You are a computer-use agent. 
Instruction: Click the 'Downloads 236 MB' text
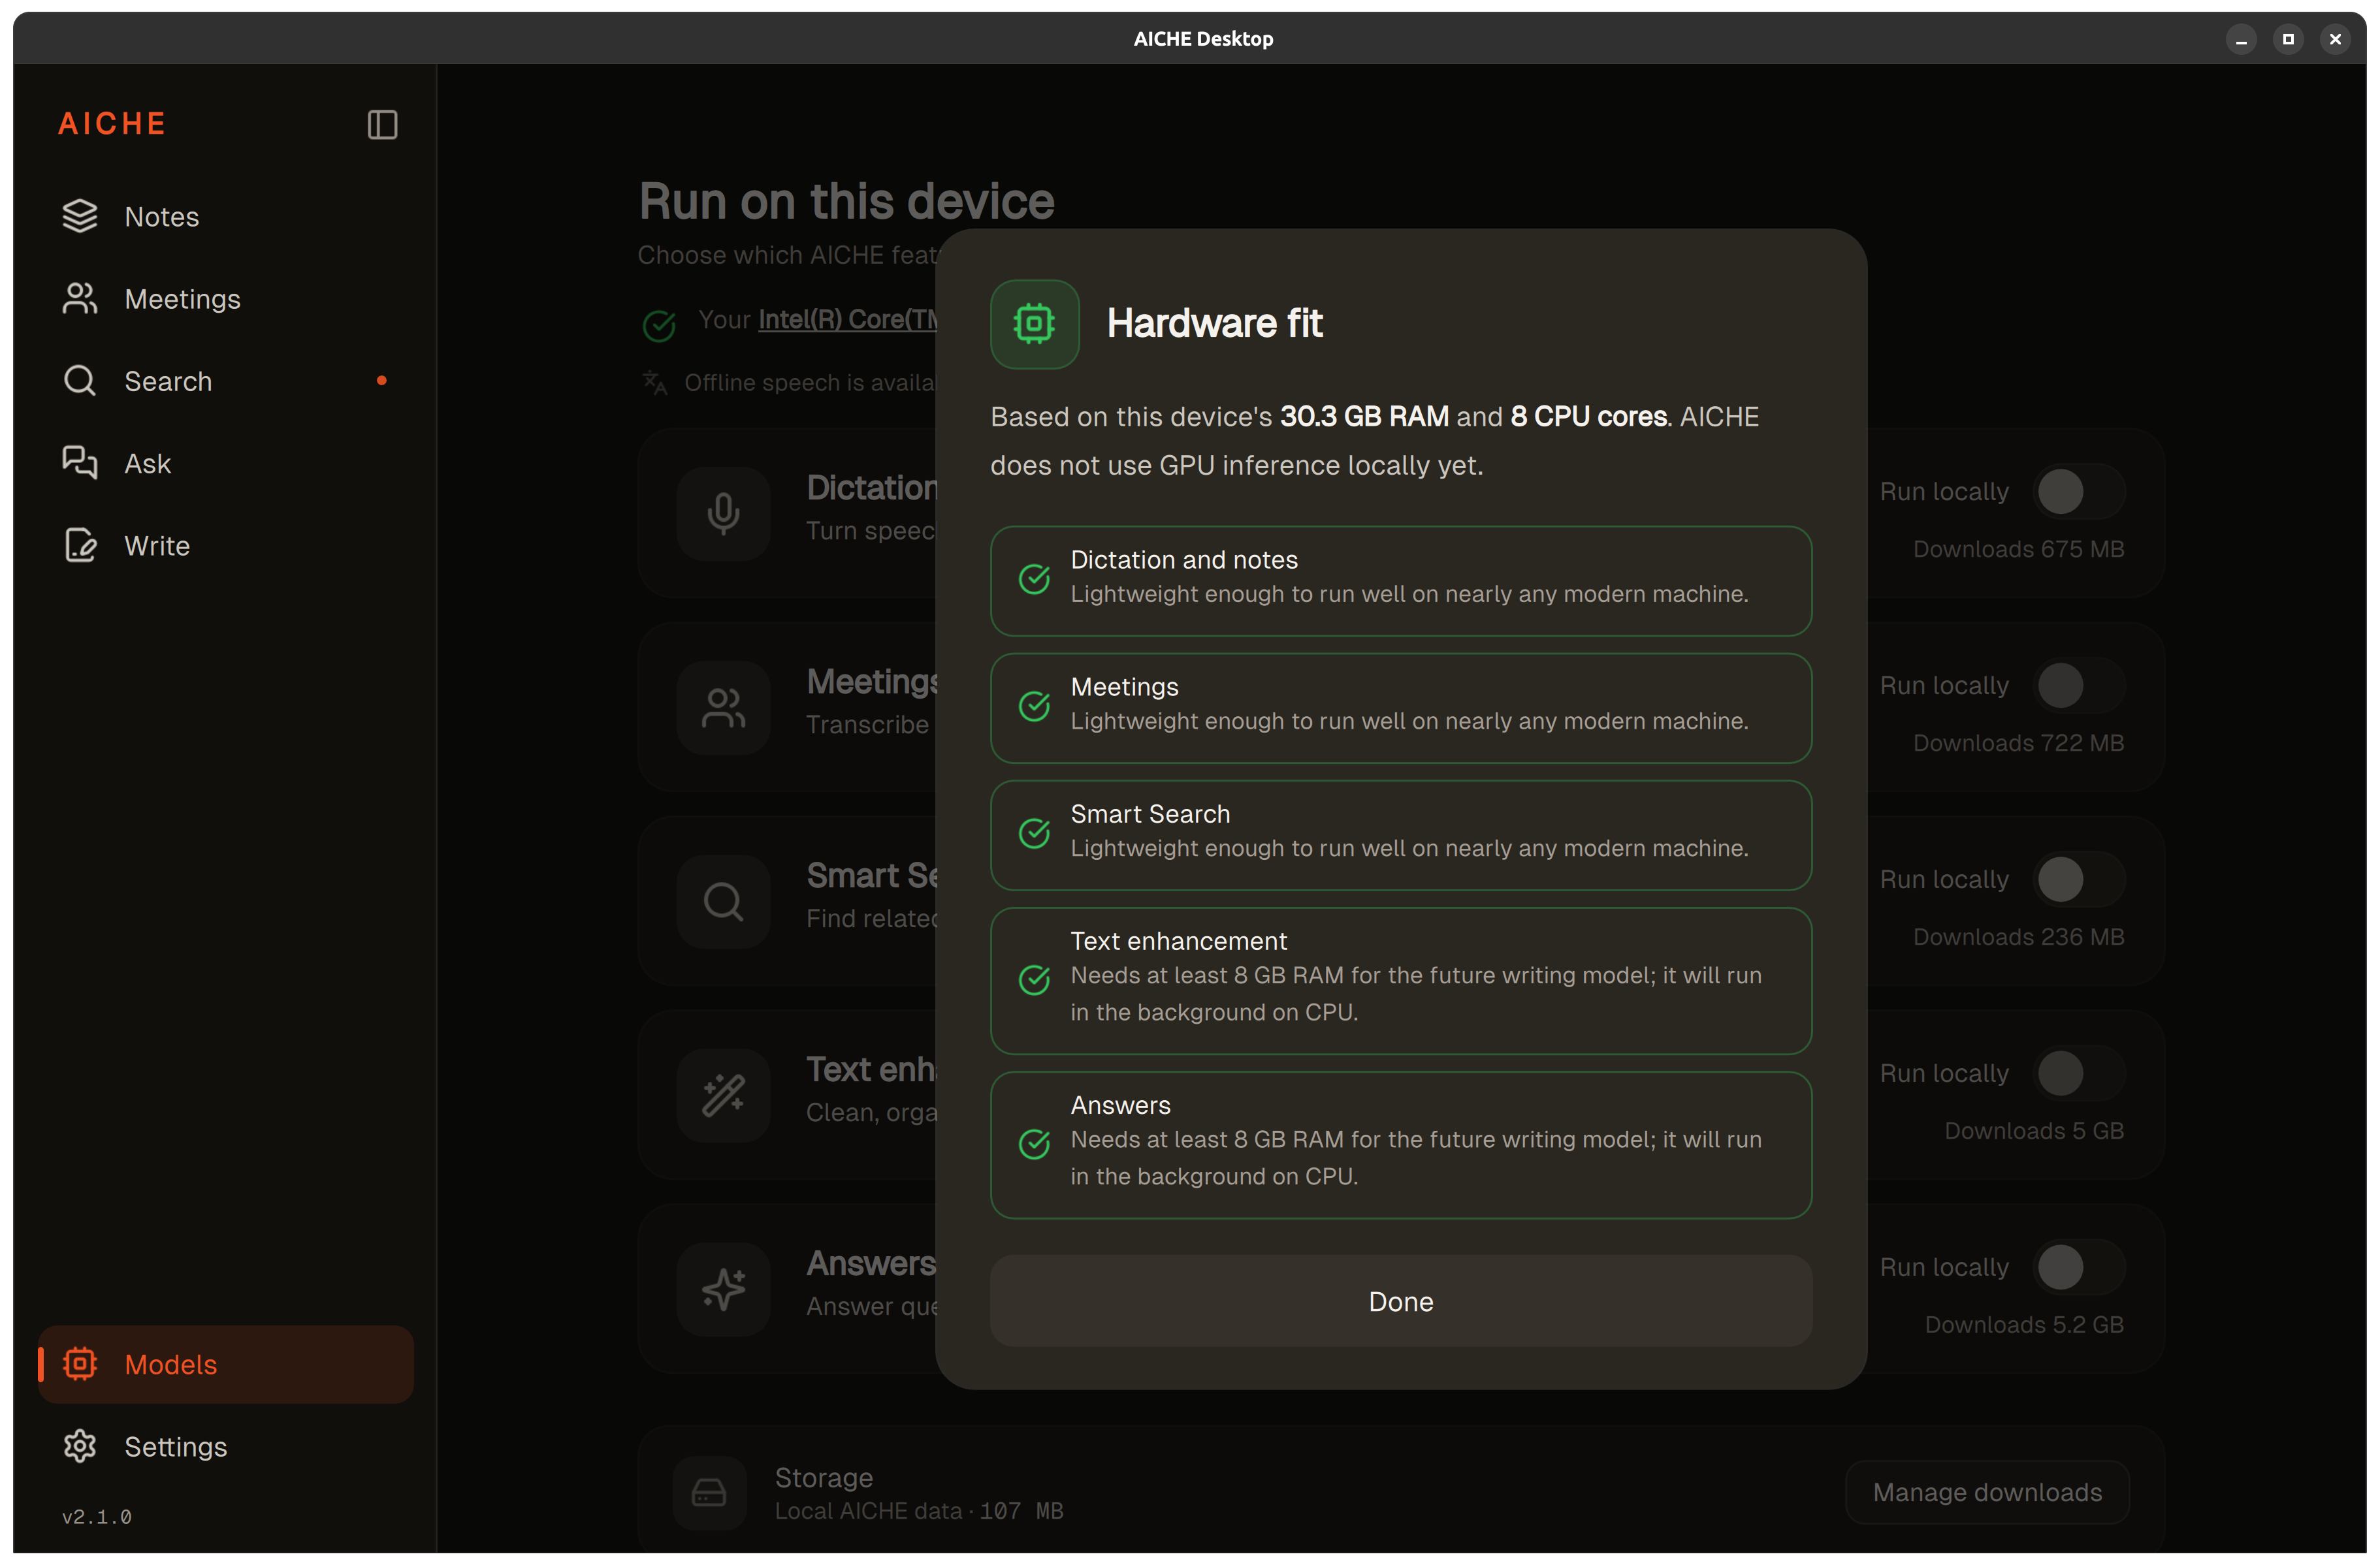pyautogui.click(x=2018, y=936)
